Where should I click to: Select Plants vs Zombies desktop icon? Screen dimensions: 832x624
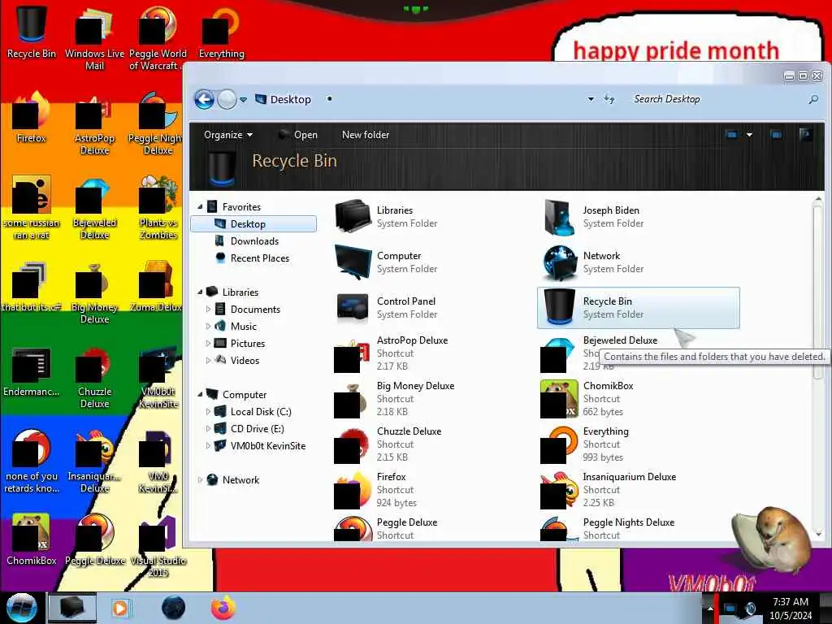tap(158, 208)
